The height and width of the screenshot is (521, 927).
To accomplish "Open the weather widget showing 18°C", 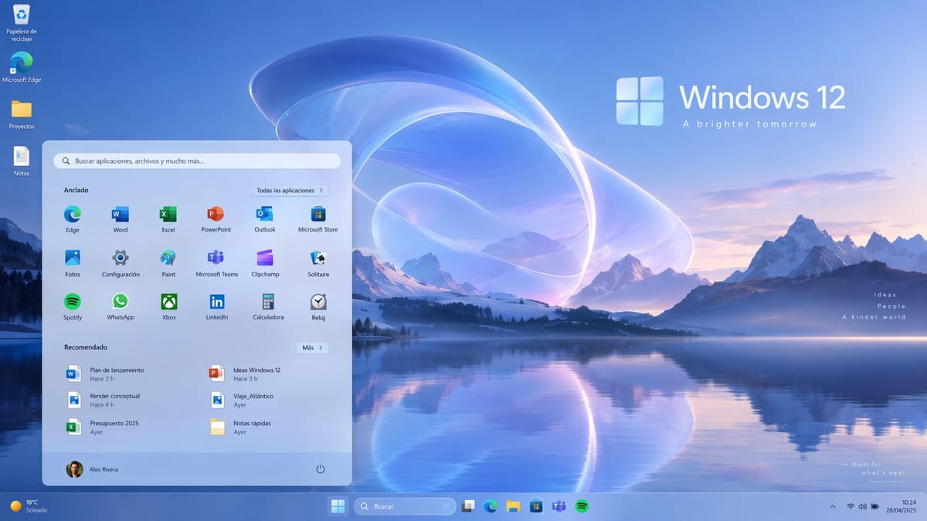I will click(29, 506).
